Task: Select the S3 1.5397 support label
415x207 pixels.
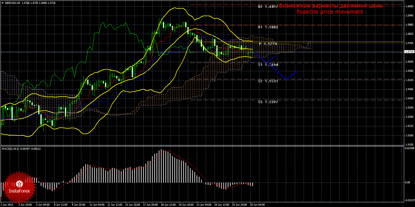Action: tap(268, 102)
